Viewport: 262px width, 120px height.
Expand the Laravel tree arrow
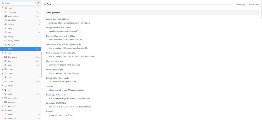click(3, 69)
